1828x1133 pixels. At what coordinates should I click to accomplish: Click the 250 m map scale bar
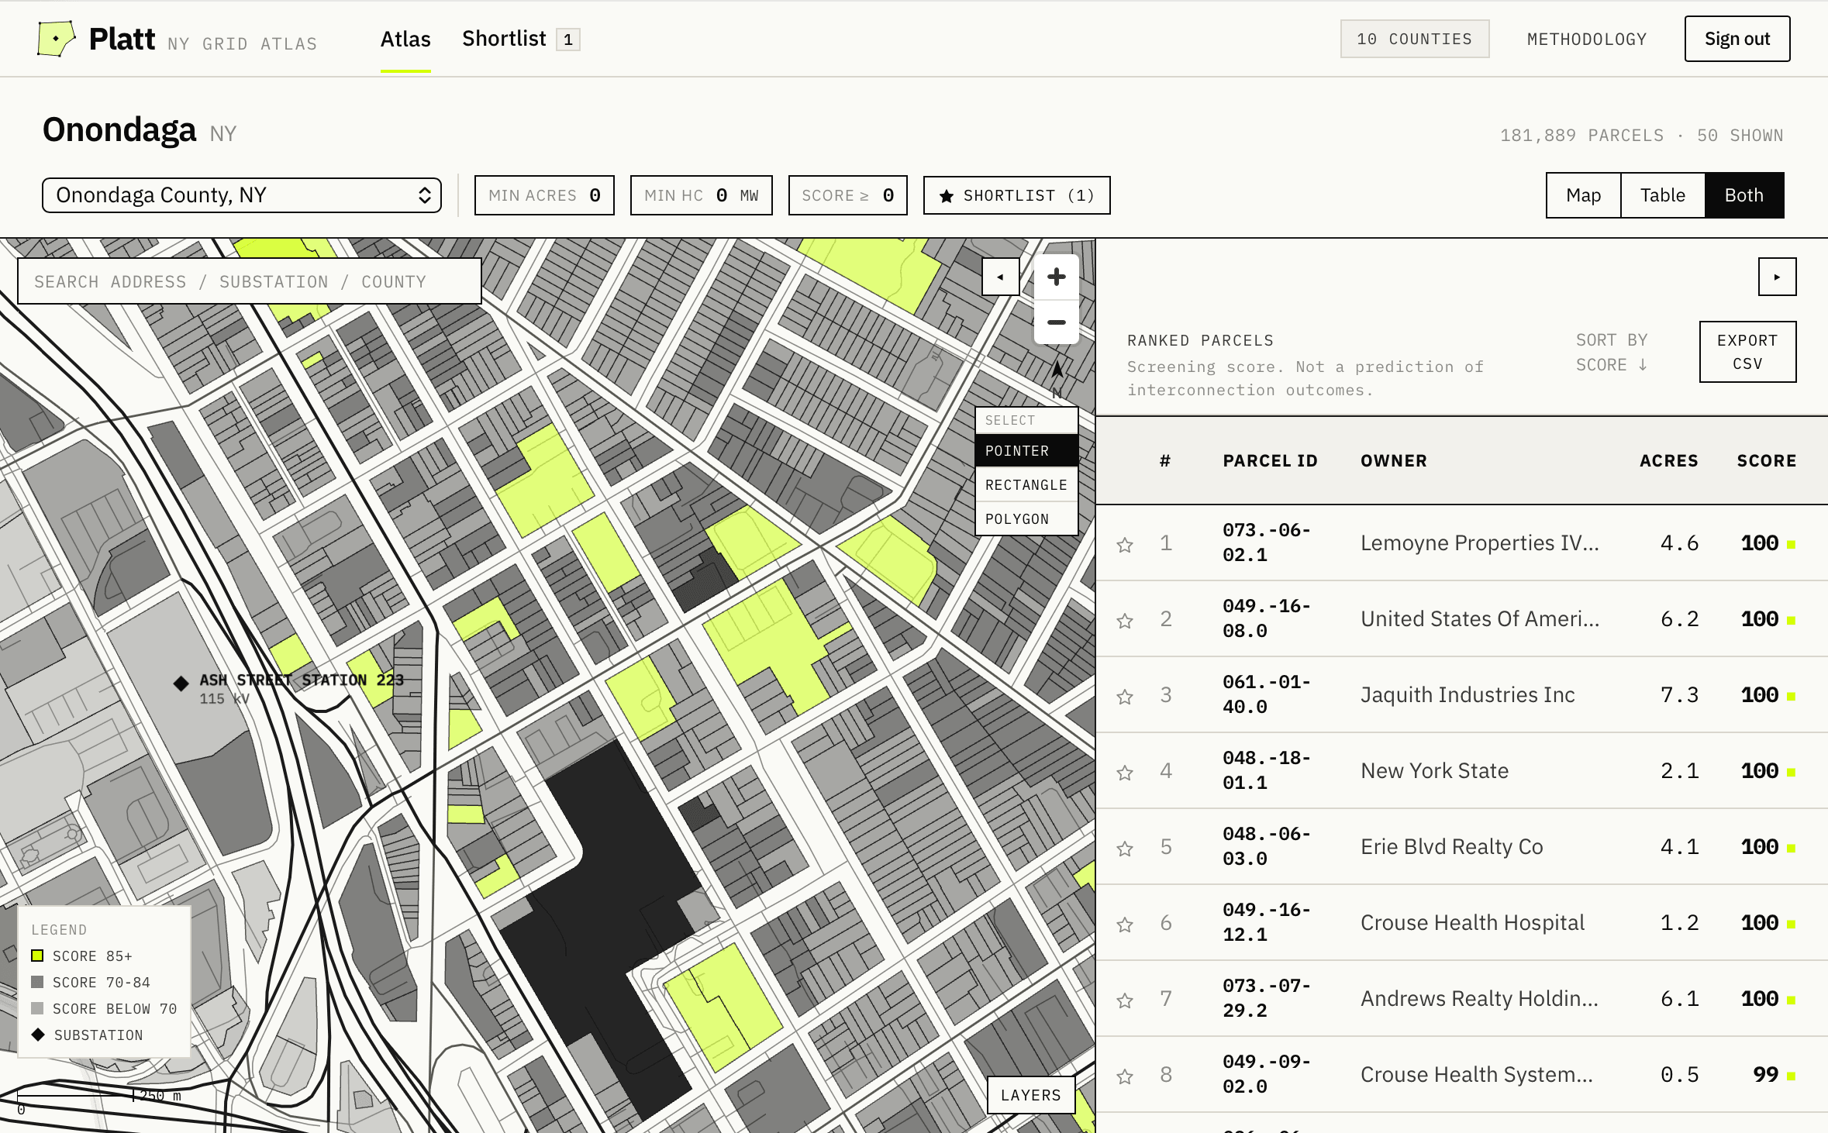(x=76, y=1096)
